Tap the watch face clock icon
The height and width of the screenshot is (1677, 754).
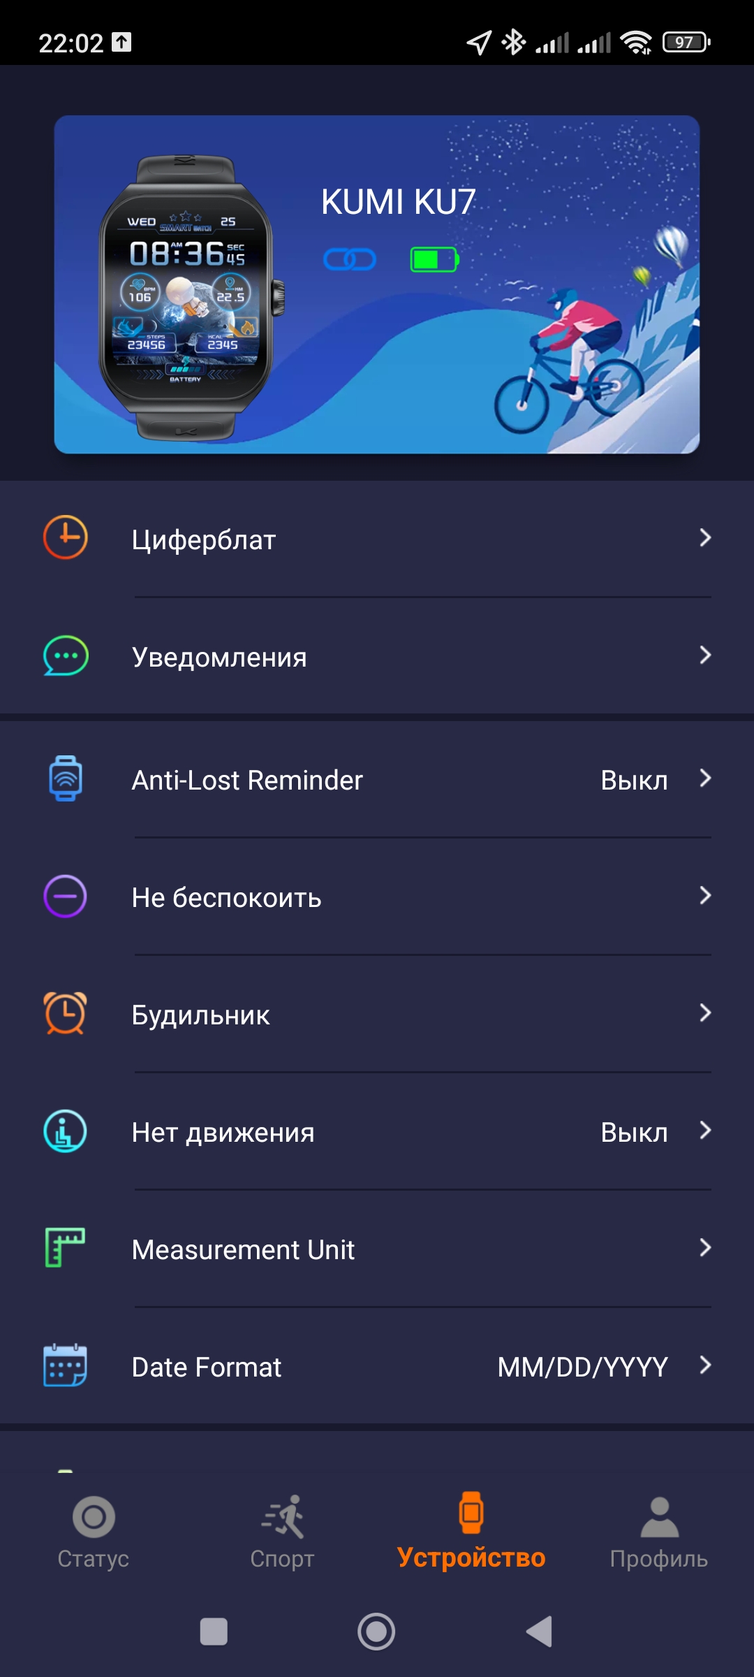(x=66, y=538)
